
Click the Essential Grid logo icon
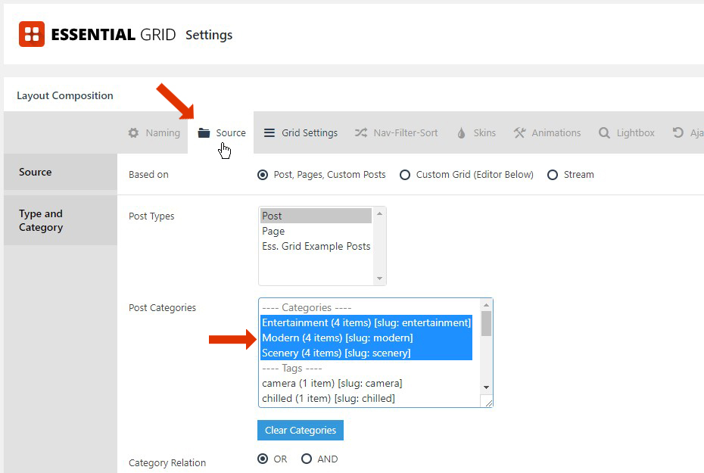pos(32,34)
